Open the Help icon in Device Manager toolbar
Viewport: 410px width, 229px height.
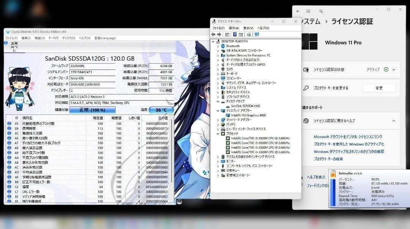tap(235, 35)
